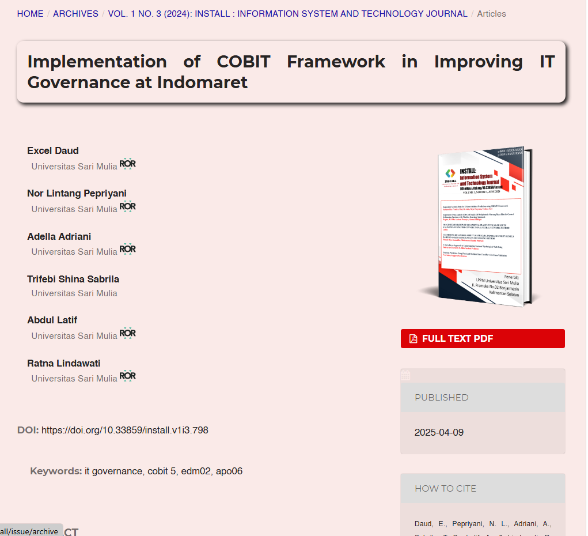The image size is (588, 536).
Task: Click the Keywords text line
Action: [136, 471]
